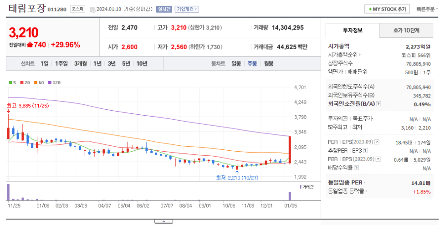Select the 3년 line chart period

point(112,64)
